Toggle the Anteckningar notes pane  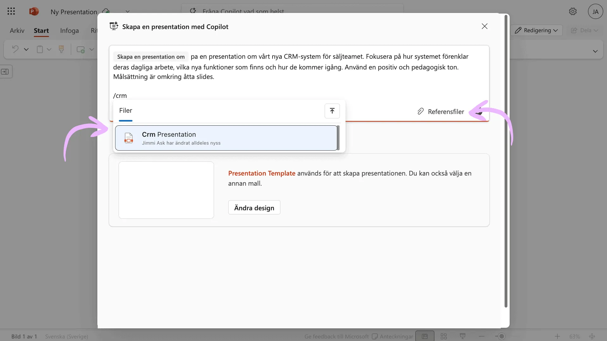392,336
